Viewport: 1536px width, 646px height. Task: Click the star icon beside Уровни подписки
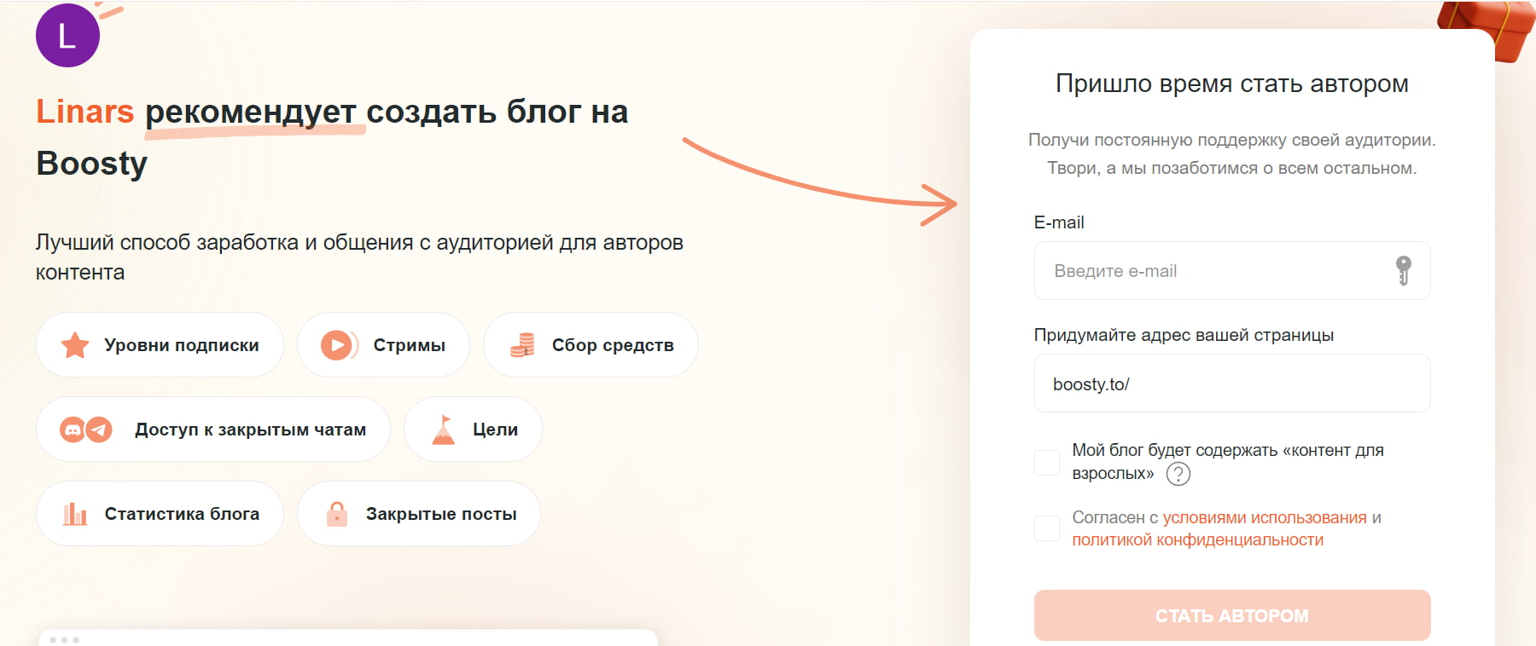point(75,345)
